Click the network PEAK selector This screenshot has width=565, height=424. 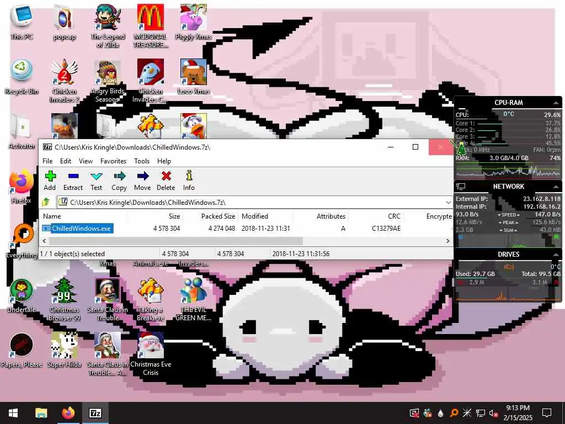508,222
